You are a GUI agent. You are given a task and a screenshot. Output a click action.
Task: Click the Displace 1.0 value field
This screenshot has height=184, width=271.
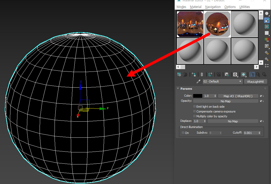(199, 121)
